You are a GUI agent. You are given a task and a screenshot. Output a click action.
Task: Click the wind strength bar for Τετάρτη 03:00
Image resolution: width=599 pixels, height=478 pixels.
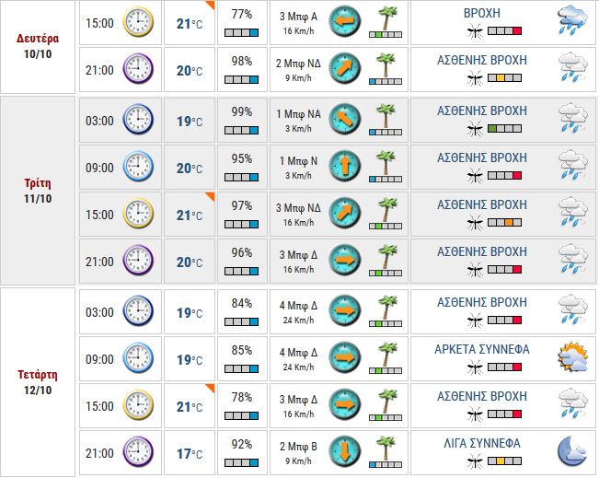[x=386, y=324]
